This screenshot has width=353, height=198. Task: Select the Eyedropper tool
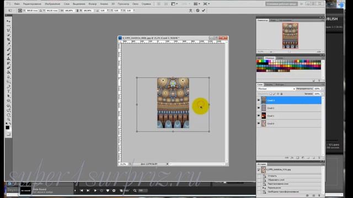(9, 44)
